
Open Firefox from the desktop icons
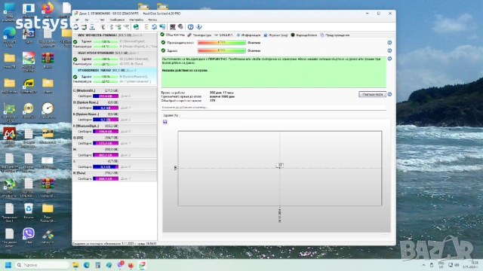48,11
